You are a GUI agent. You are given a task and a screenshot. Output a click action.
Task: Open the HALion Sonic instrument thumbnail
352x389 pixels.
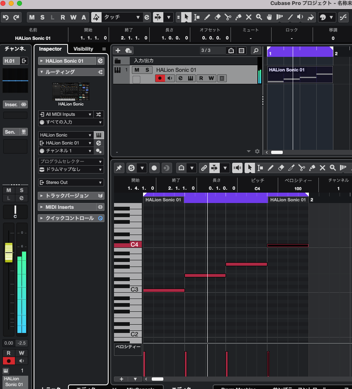point(71,92)
